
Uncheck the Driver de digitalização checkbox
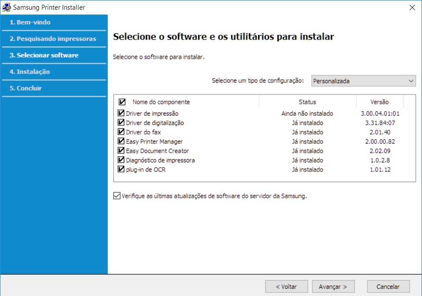121,123
